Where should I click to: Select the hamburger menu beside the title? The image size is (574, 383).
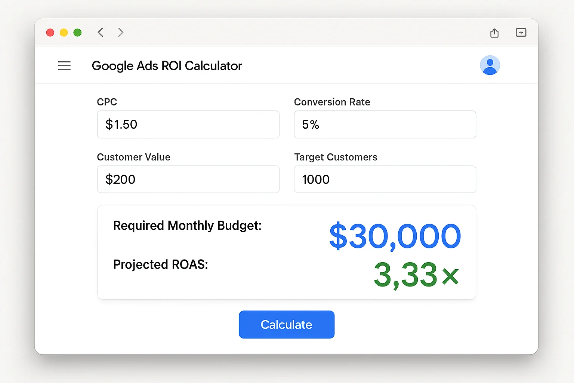click(64, 65)
